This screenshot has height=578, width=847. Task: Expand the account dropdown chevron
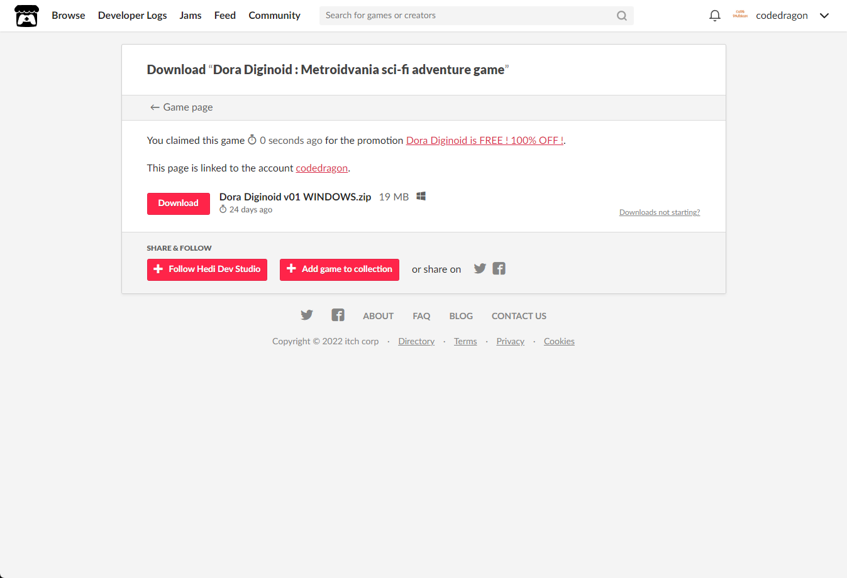coord(824,16)
